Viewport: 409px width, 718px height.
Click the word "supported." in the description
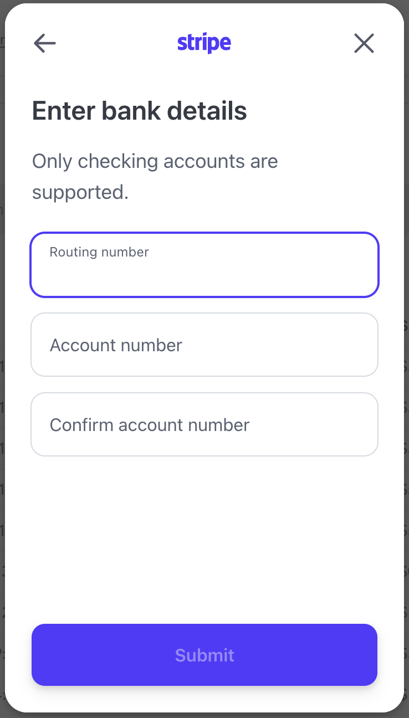80,192
